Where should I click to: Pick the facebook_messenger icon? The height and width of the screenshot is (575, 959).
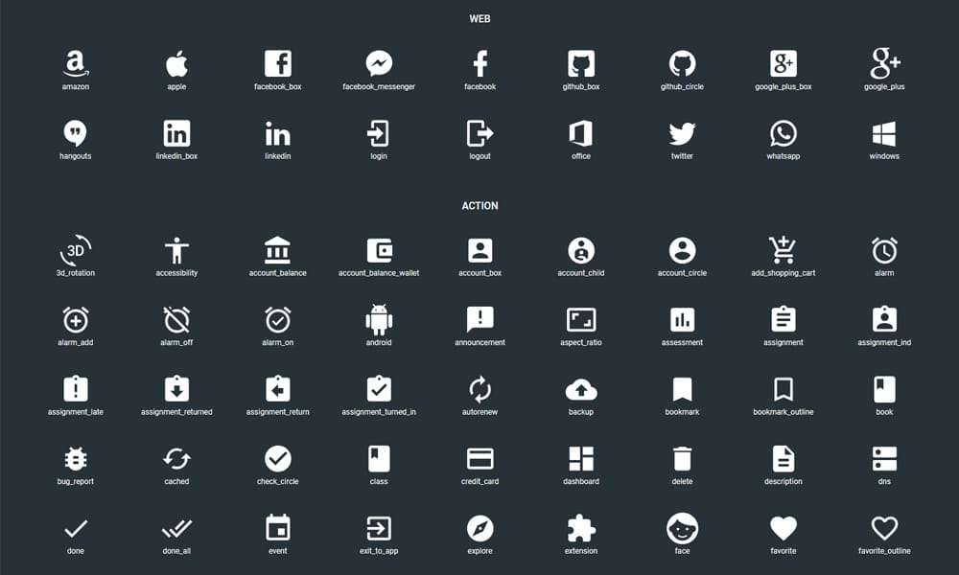tap(379, 63)
